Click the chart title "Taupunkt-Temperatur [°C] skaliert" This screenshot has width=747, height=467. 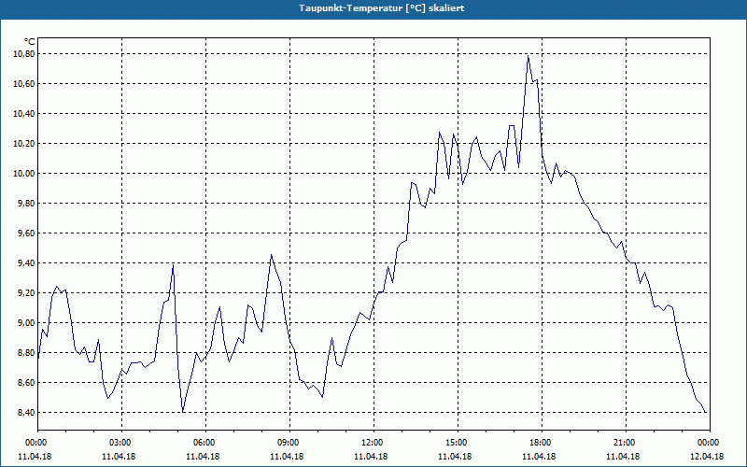382,8
